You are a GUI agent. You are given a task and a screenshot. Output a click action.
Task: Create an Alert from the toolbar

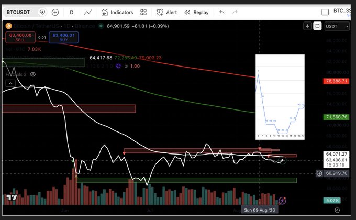(166, 12)
